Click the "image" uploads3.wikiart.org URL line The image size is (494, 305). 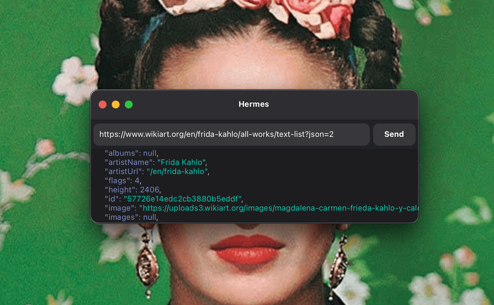coord(261,208)
